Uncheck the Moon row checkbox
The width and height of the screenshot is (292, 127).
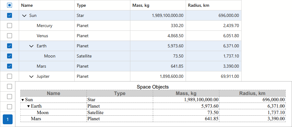9,56
